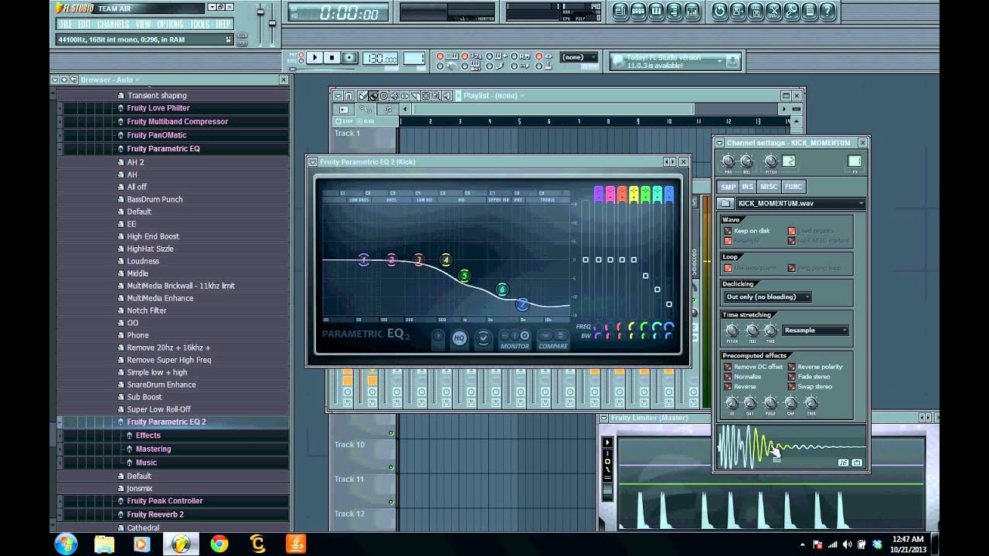Open the playlist view from top toolbar
This screenshot has height=556, width=989.
(x=620, y=11)
